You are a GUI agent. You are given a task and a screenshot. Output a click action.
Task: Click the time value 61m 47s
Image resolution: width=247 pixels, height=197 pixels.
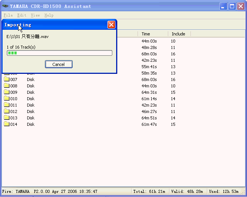[x=149, y=125]
